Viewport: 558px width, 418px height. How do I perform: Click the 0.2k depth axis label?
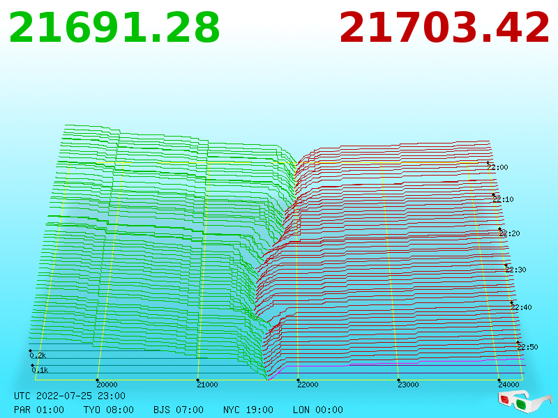pos(38,355)
